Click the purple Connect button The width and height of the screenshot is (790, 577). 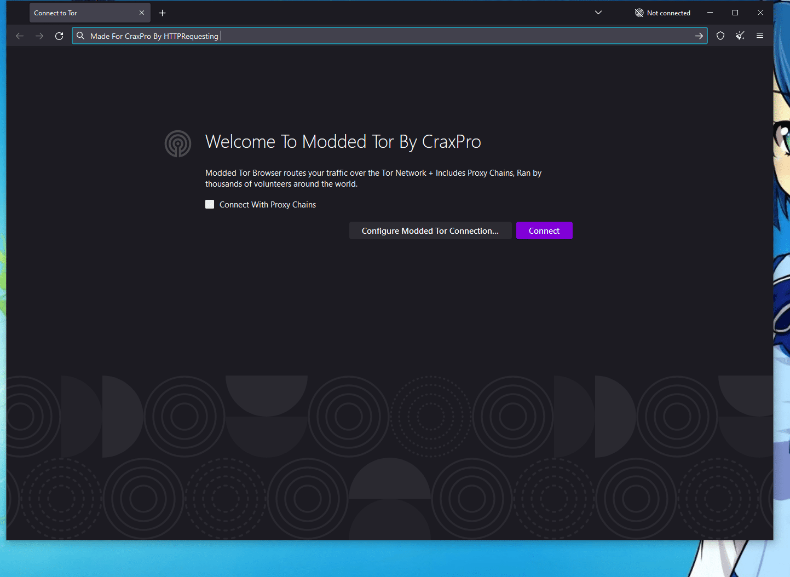point(544,230)
